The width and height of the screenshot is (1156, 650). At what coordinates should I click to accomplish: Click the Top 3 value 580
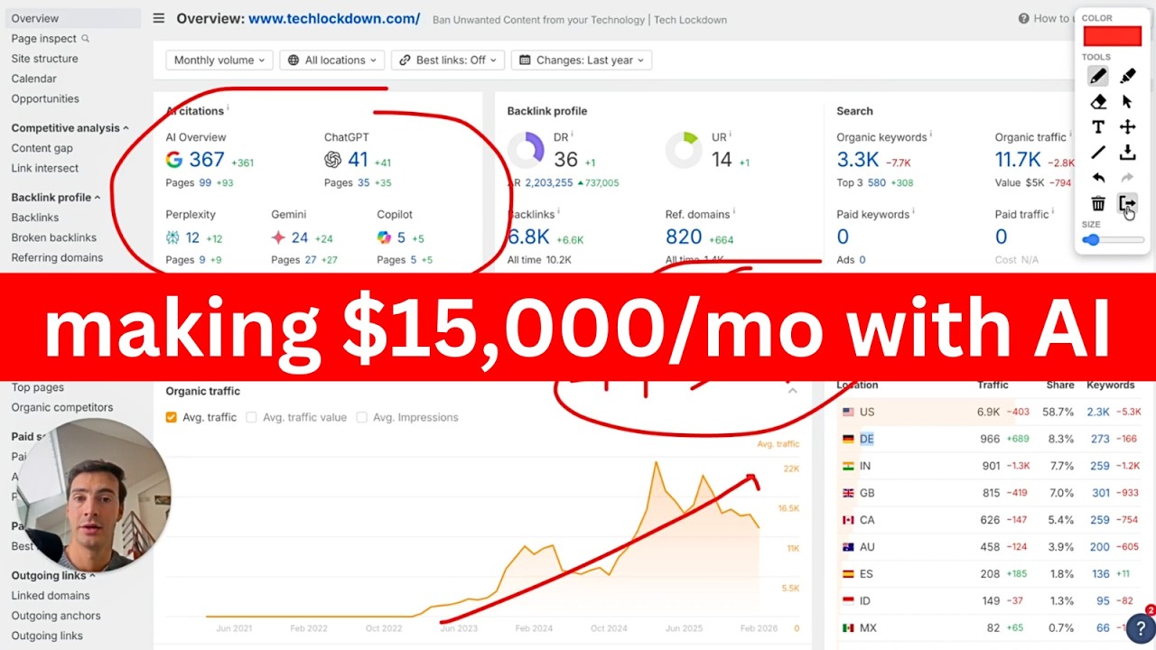tap(877, 182)
